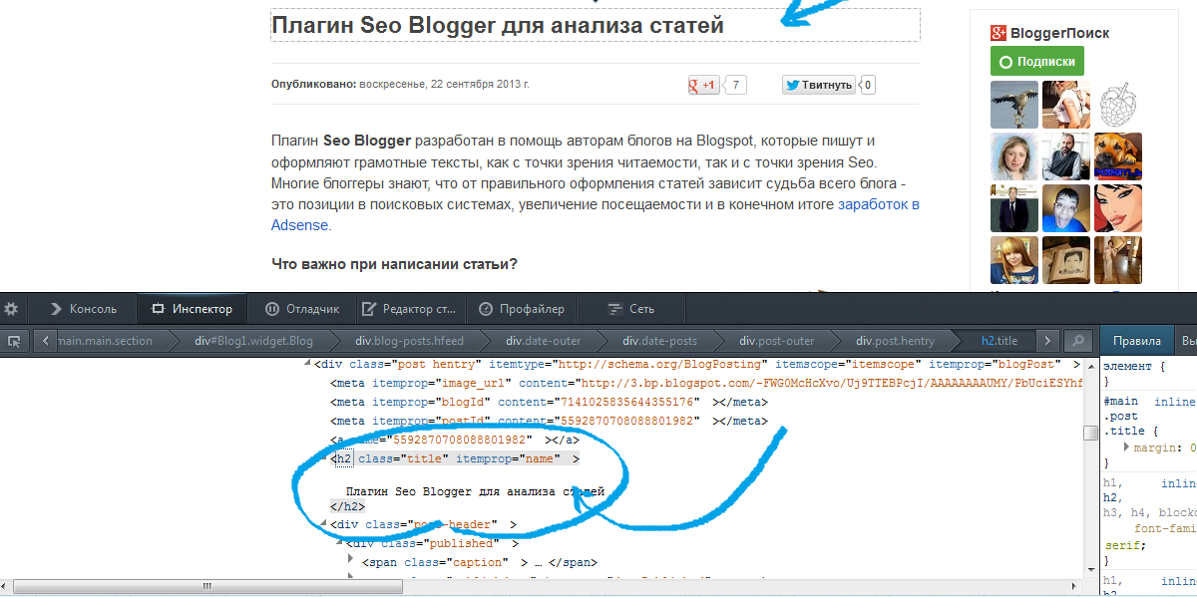The image size is (1197, 597).
Task: Expand the div class="published" node
Action: (x=340, y=544)
